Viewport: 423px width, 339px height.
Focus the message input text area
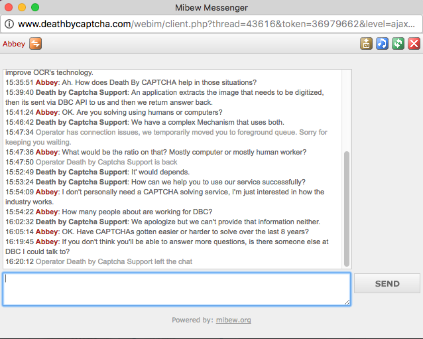click(177, 289)
